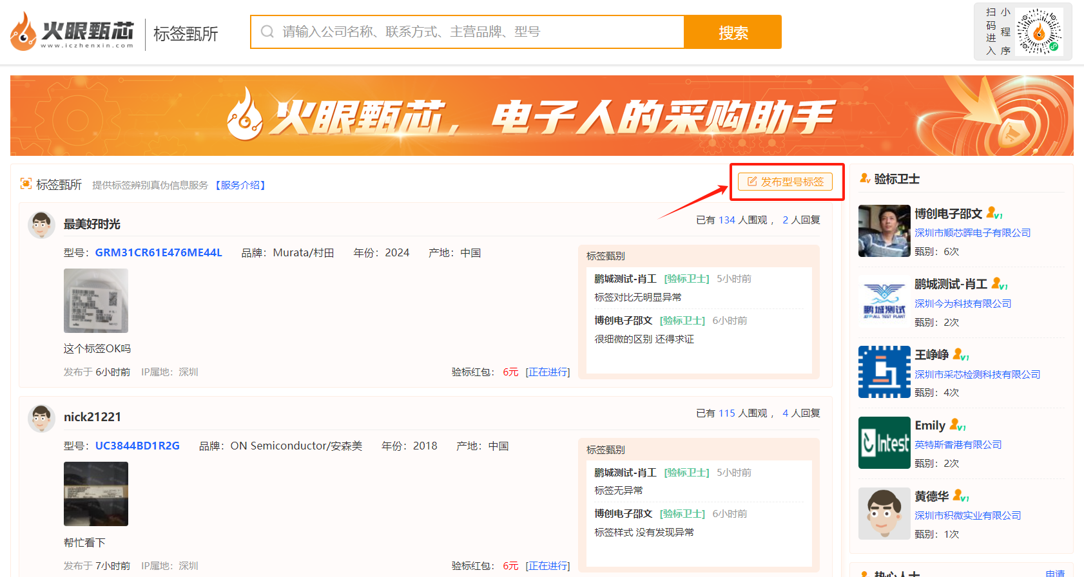Screen dimensions: 1084x577
Task: Click 黄德华 name in sidebar
Action: click(x=932, y=496)
